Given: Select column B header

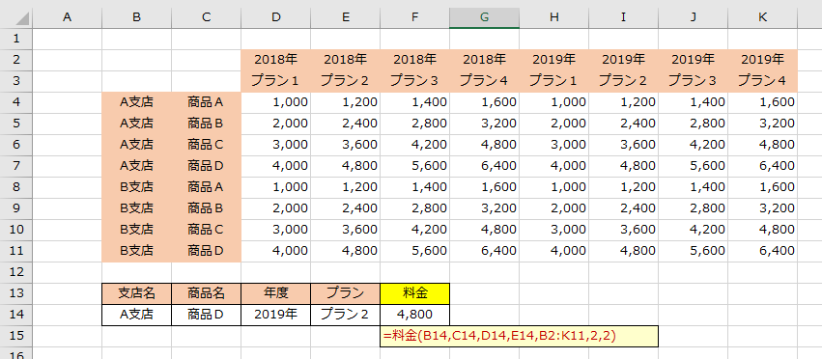Looking at the screenshot, I should 137,17.
